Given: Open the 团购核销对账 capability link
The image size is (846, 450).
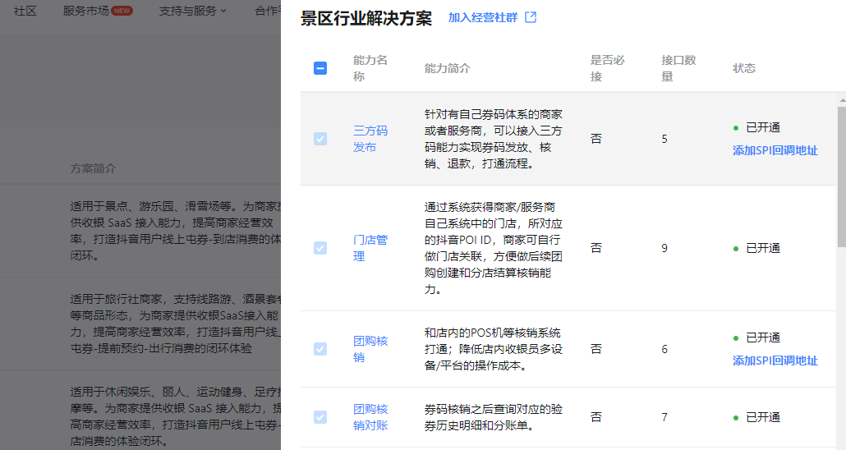Looking at the screenshot, I should 370,417.
